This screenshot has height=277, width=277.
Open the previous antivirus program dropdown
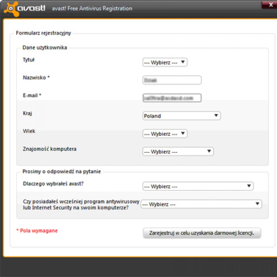[x=201, y=204]
